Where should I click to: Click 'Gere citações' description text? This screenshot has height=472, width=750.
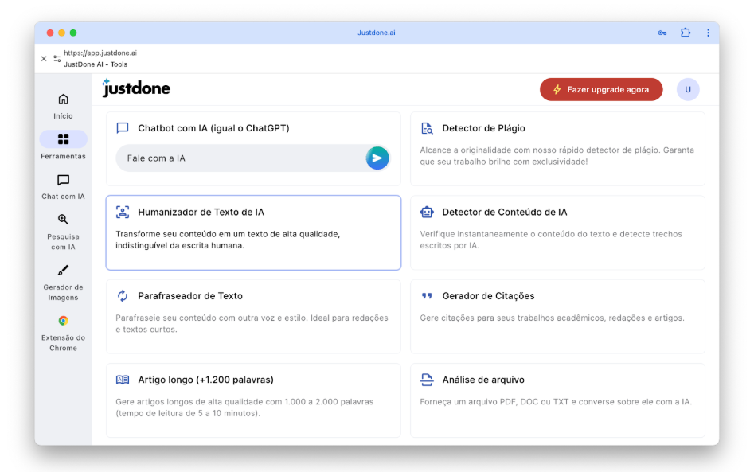point(552,318)
